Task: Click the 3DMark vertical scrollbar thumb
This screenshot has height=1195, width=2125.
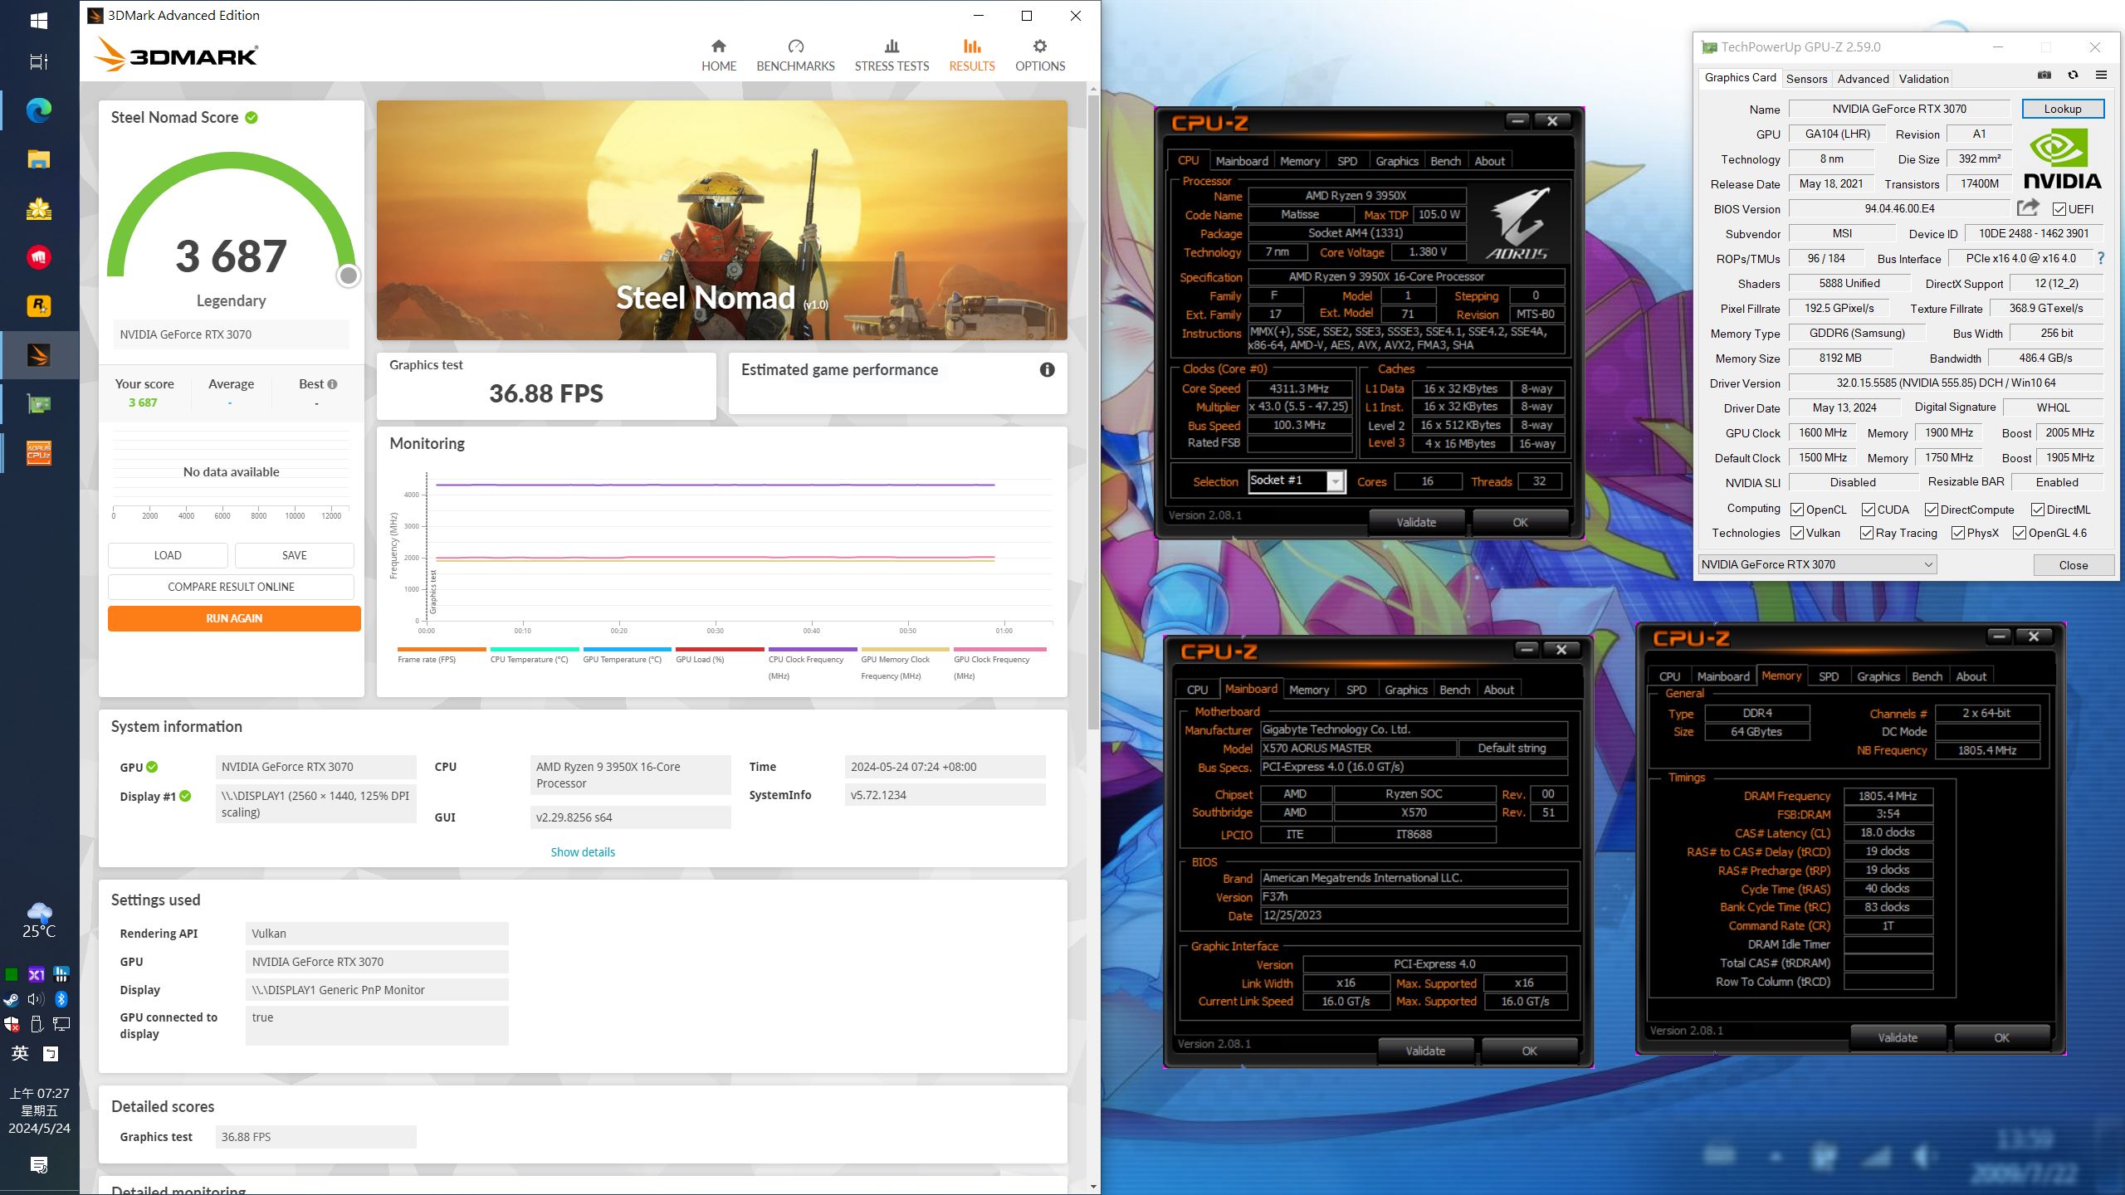Action: click(1093, 412)
